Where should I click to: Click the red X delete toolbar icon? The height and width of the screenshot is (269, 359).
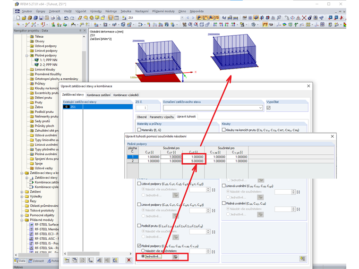[x=304, y=17]
